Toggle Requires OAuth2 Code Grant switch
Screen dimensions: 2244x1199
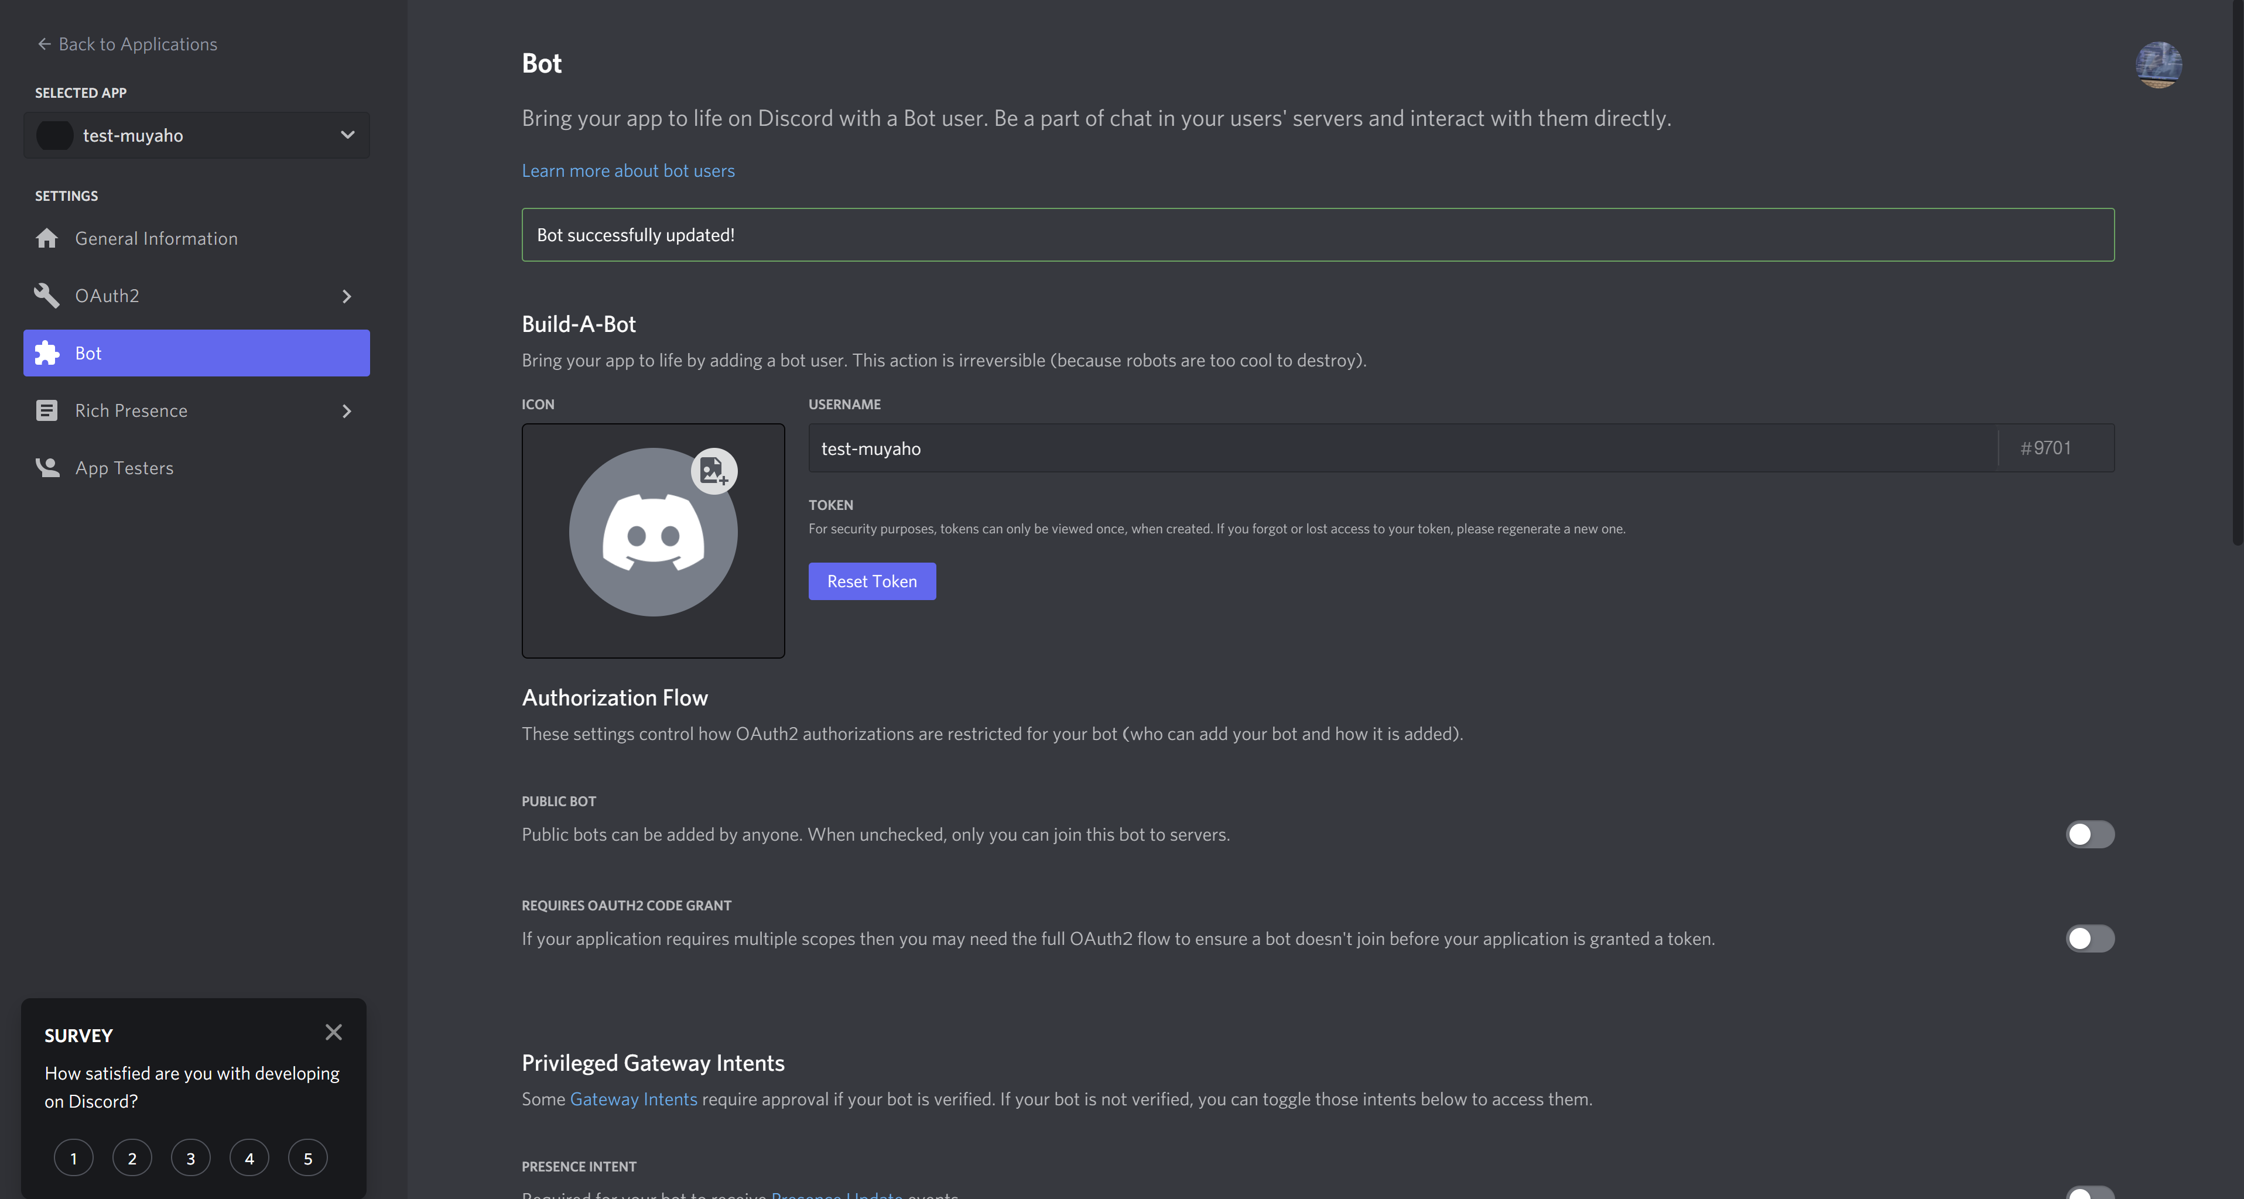click(2090, 938)
